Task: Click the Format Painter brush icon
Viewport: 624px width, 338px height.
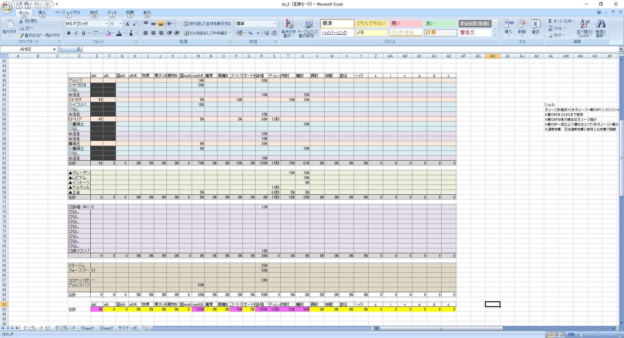Action: (21, 35)
